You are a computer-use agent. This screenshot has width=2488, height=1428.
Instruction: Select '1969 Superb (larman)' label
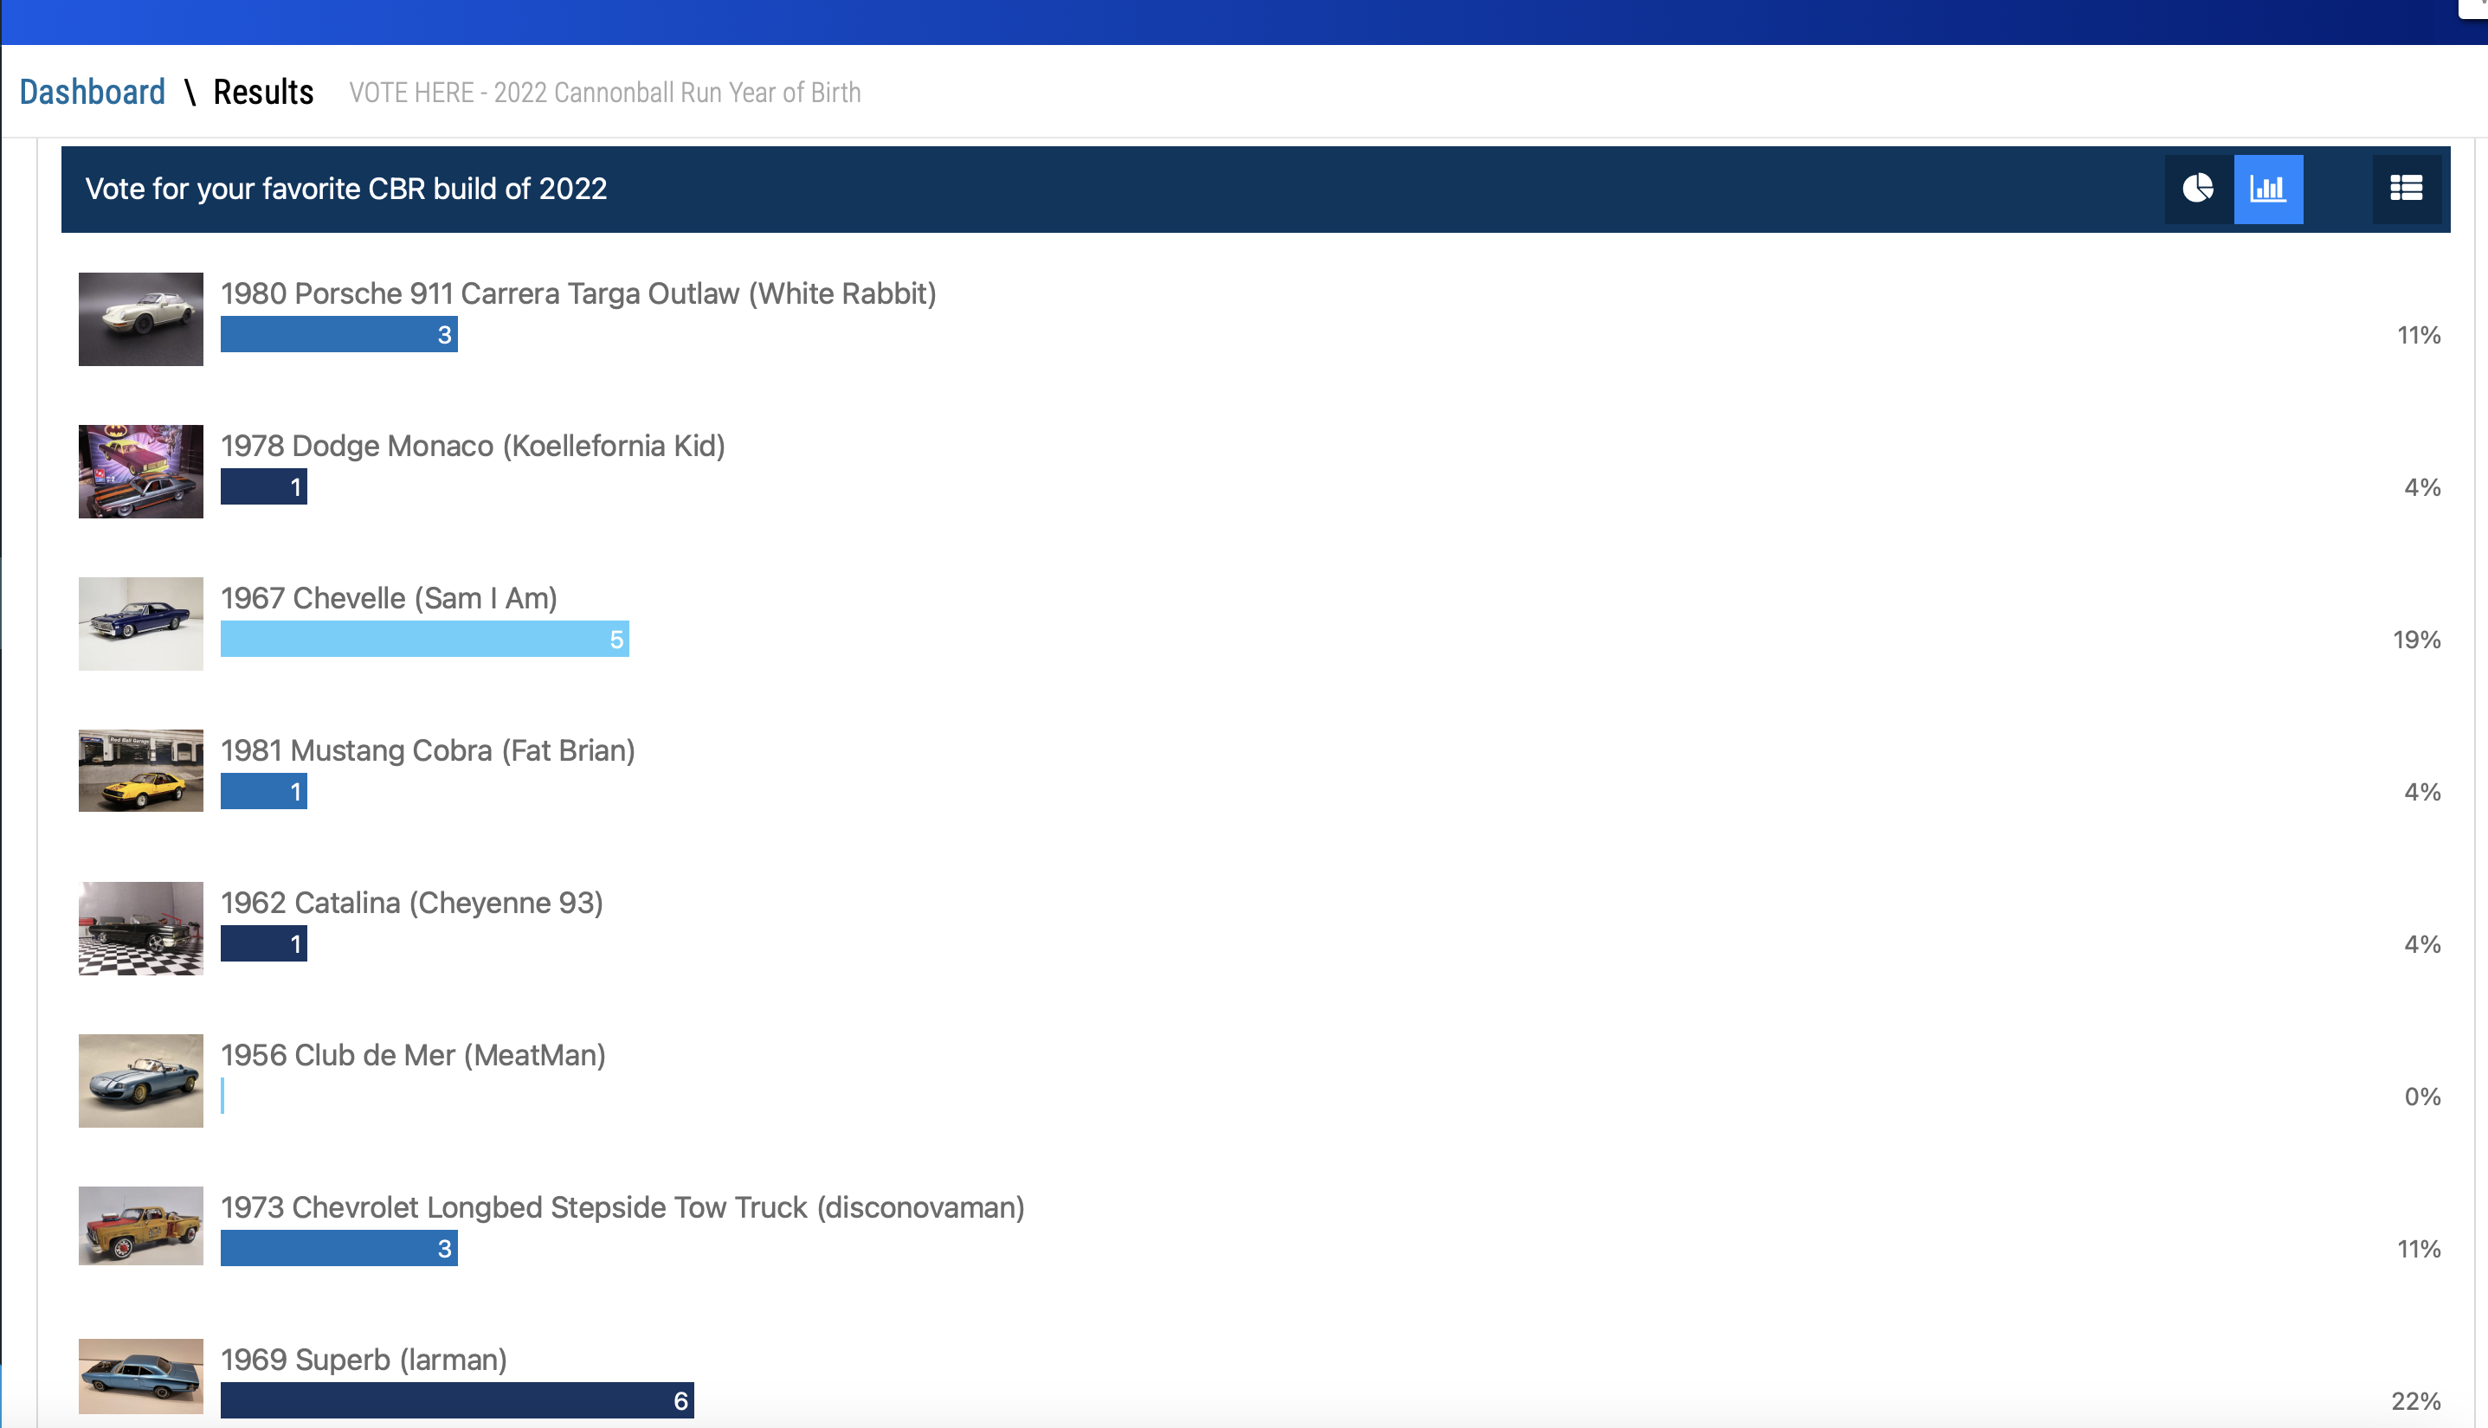[364, 1360]
